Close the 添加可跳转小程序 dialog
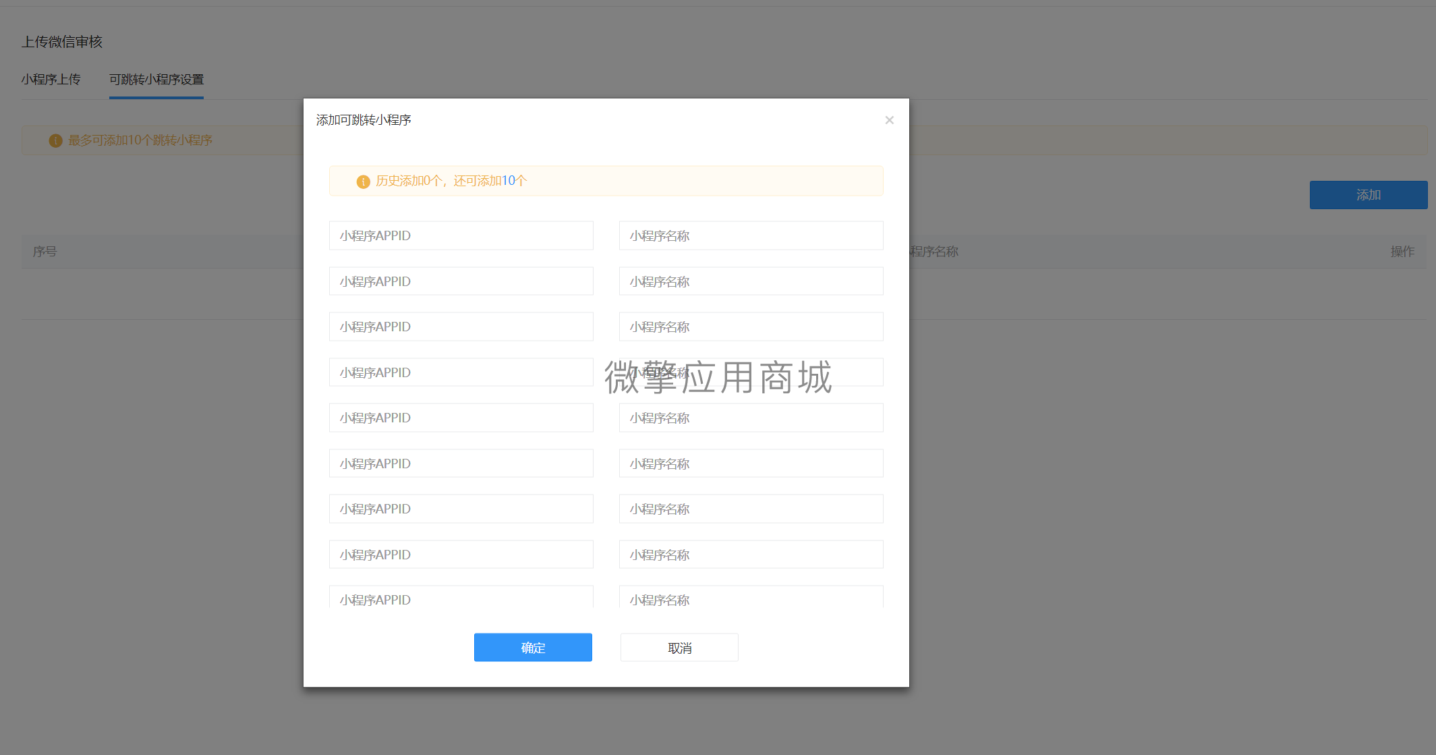The height and width of the screenshot is (755, 1436). (x=889, y=120)
